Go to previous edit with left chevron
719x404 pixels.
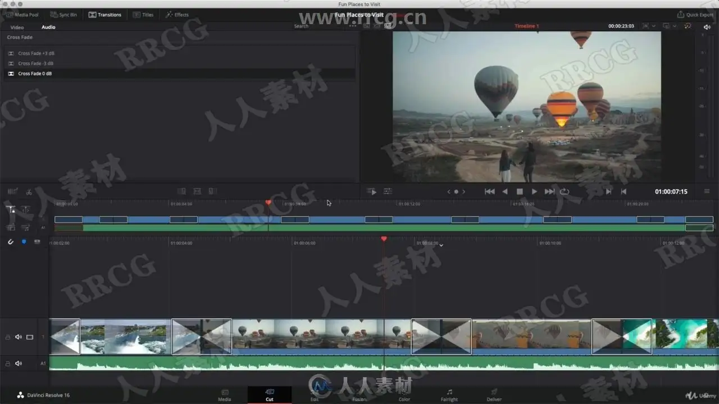[449, 191]
